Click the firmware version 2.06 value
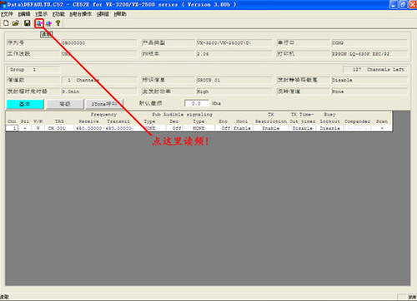This screenshot has height=301, width=417. click(x=234, y=54)
